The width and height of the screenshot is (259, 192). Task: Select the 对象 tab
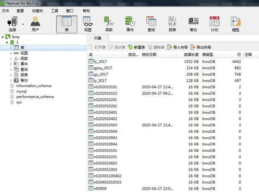pyautogui.click(x=98, y=38)
